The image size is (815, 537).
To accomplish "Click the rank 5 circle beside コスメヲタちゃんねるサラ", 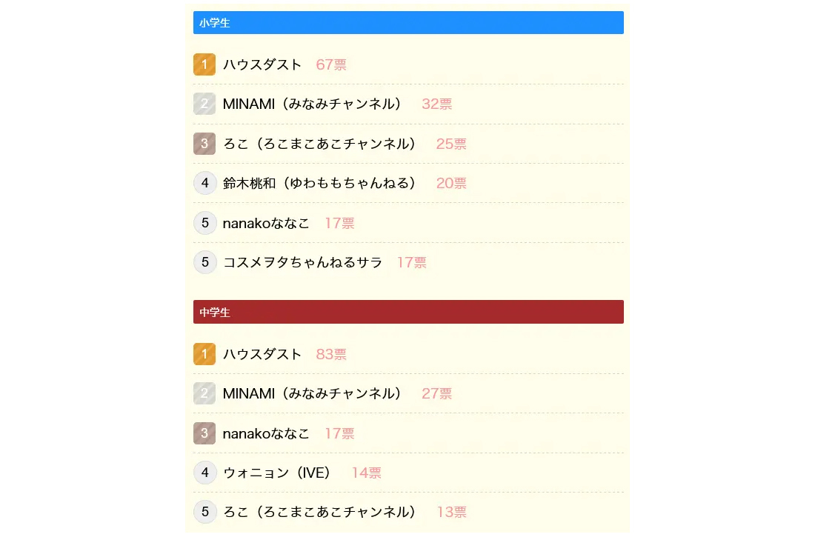I will pos(204,262).
